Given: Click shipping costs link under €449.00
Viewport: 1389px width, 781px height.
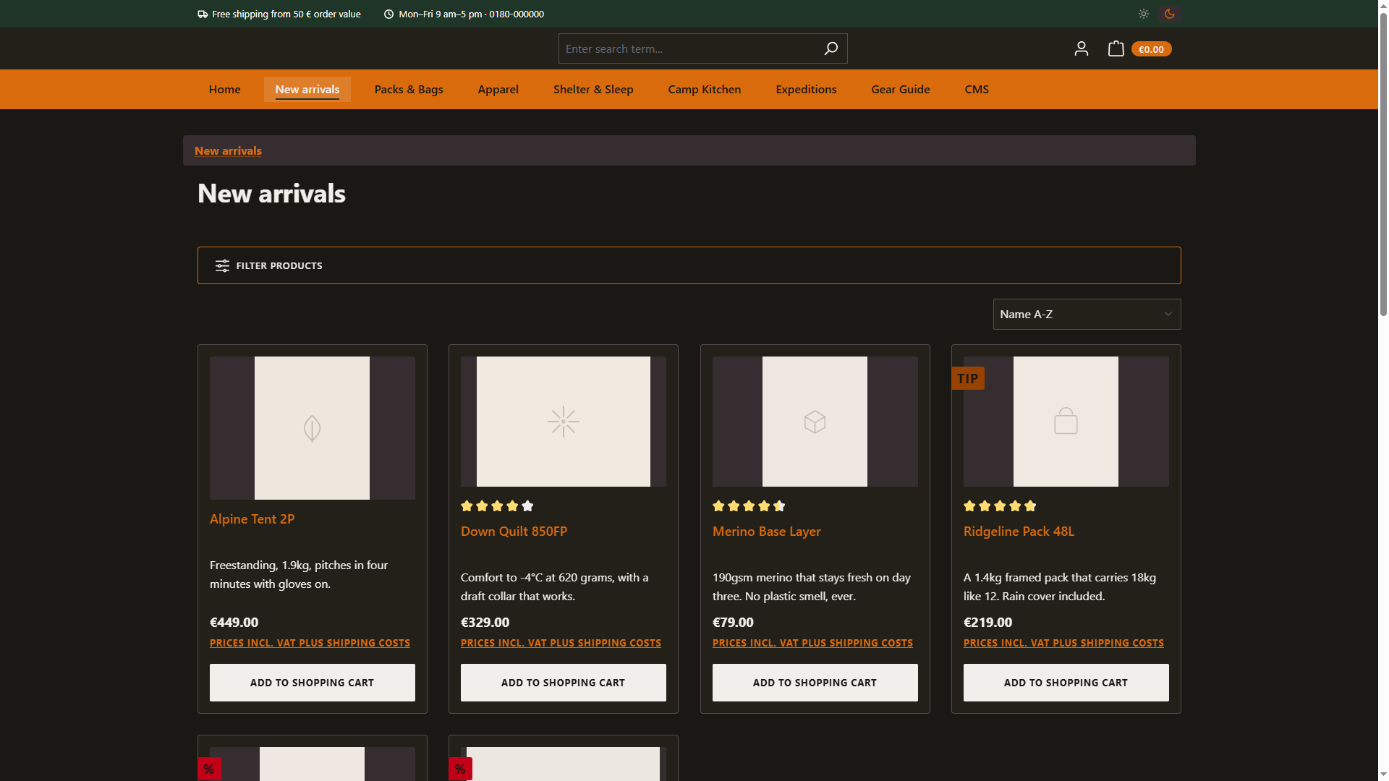Looking at the screenshot, I should tap(310, 643).
